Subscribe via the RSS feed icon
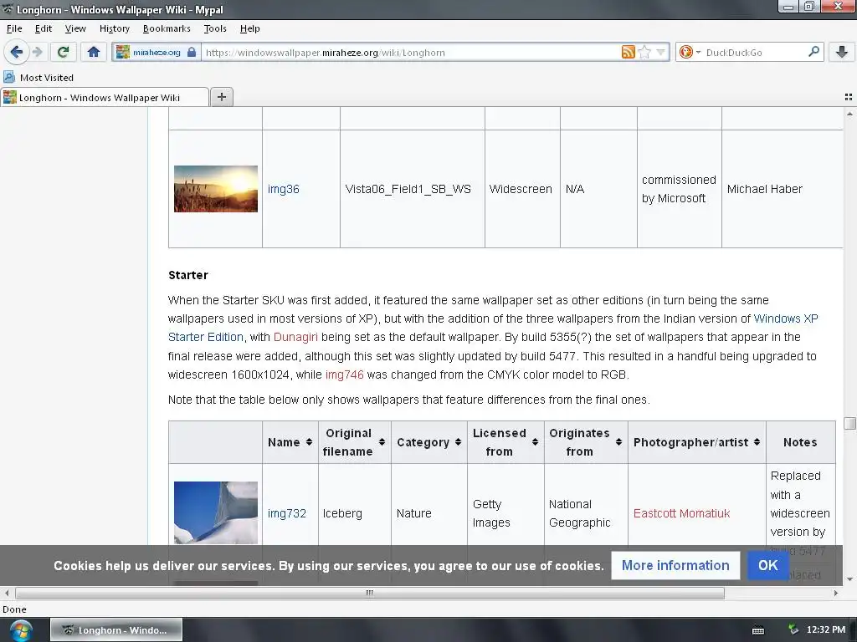This screenshot has height=642, width=857. click(x=628, y=52)
